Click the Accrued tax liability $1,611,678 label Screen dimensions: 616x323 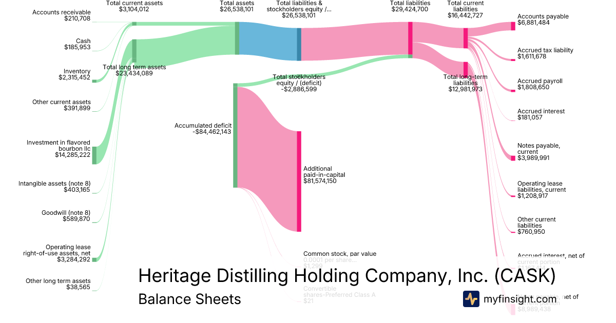pyautogui.click(x=545, y=53)
